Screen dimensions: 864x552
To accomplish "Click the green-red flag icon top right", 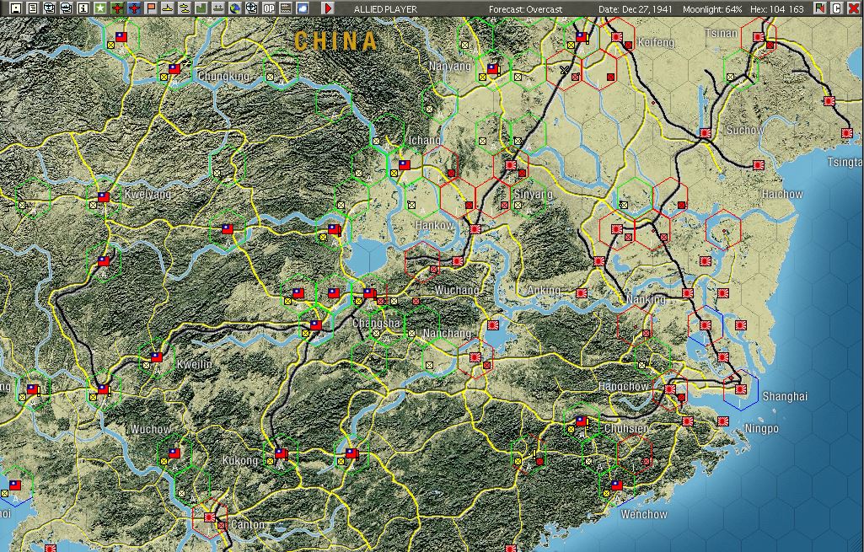I will tap(820, 8).
